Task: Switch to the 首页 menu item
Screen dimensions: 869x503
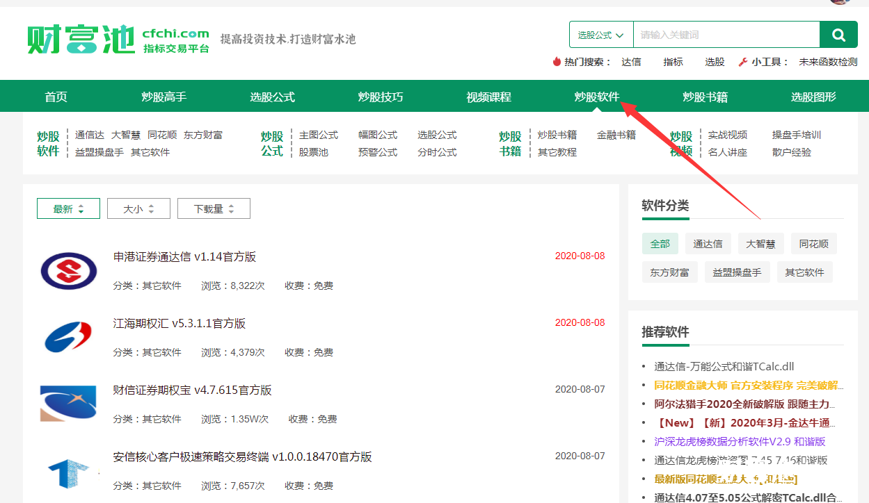Action: coord(55,96)
